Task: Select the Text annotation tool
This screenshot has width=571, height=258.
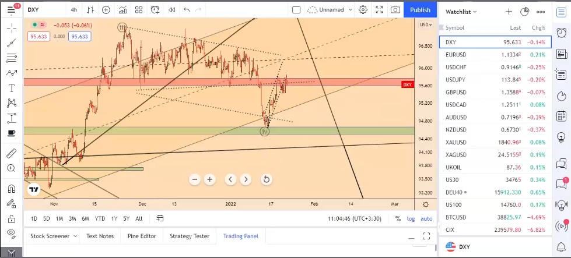Action: (11, 88)
